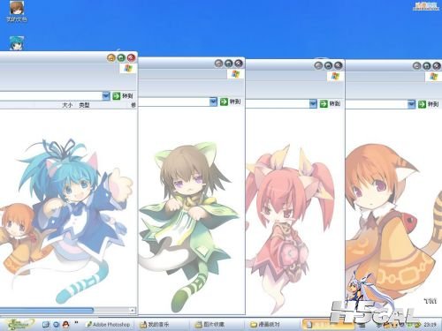Expand address dropdown in green cat-girl window
This screenshot has width=442, height=331.
click(x=213, y=102)
